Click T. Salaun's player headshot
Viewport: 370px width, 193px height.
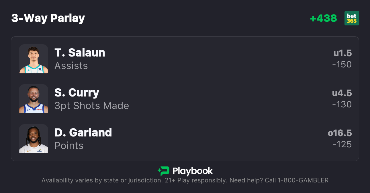[x=34, y=59]
